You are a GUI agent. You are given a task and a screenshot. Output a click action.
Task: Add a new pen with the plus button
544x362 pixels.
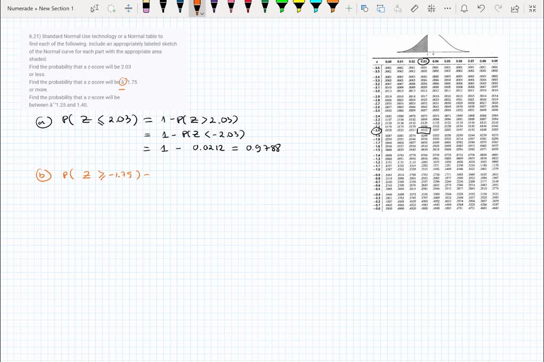coord(348,8)
